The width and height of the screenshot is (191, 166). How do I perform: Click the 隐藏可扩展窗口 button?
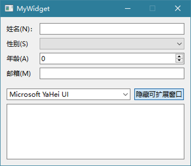159,94
